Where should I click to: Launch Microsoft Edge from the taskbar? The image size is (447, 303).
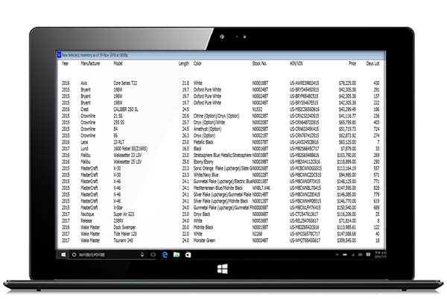(165, 255)
